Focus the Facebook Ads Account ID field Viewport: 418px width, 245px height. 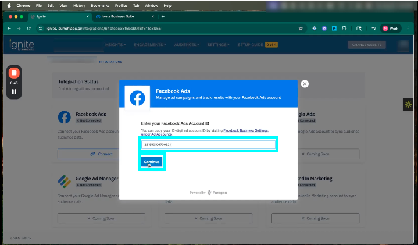208,145
